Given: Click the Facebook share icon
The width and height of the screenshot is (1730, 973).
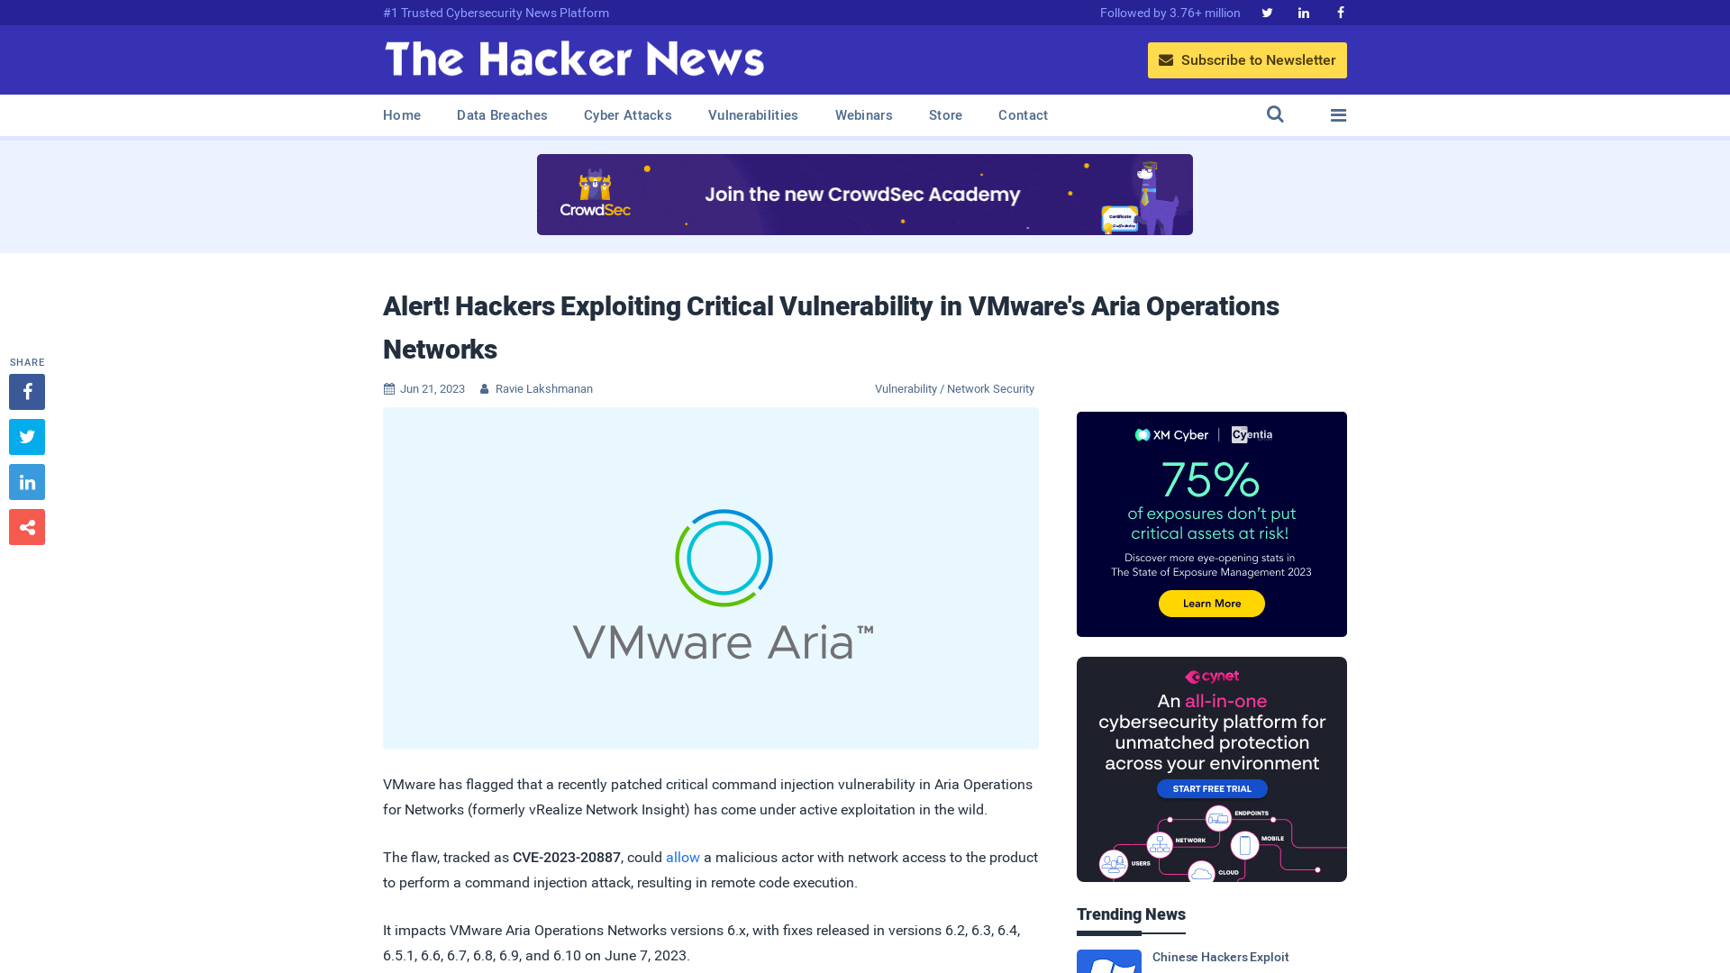Looking at the screenshot, I should coord(26,391).
